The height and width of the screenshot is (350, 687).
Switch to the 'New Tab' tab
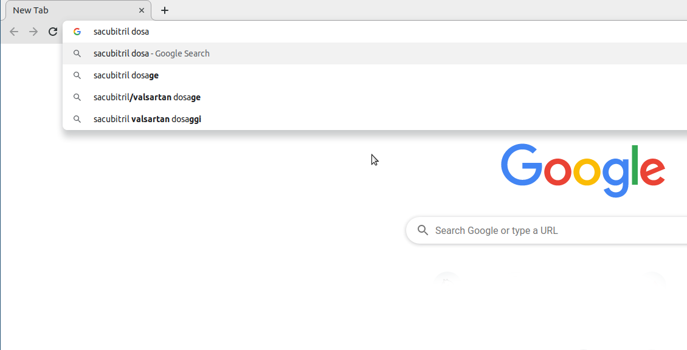tap(73, 10)
